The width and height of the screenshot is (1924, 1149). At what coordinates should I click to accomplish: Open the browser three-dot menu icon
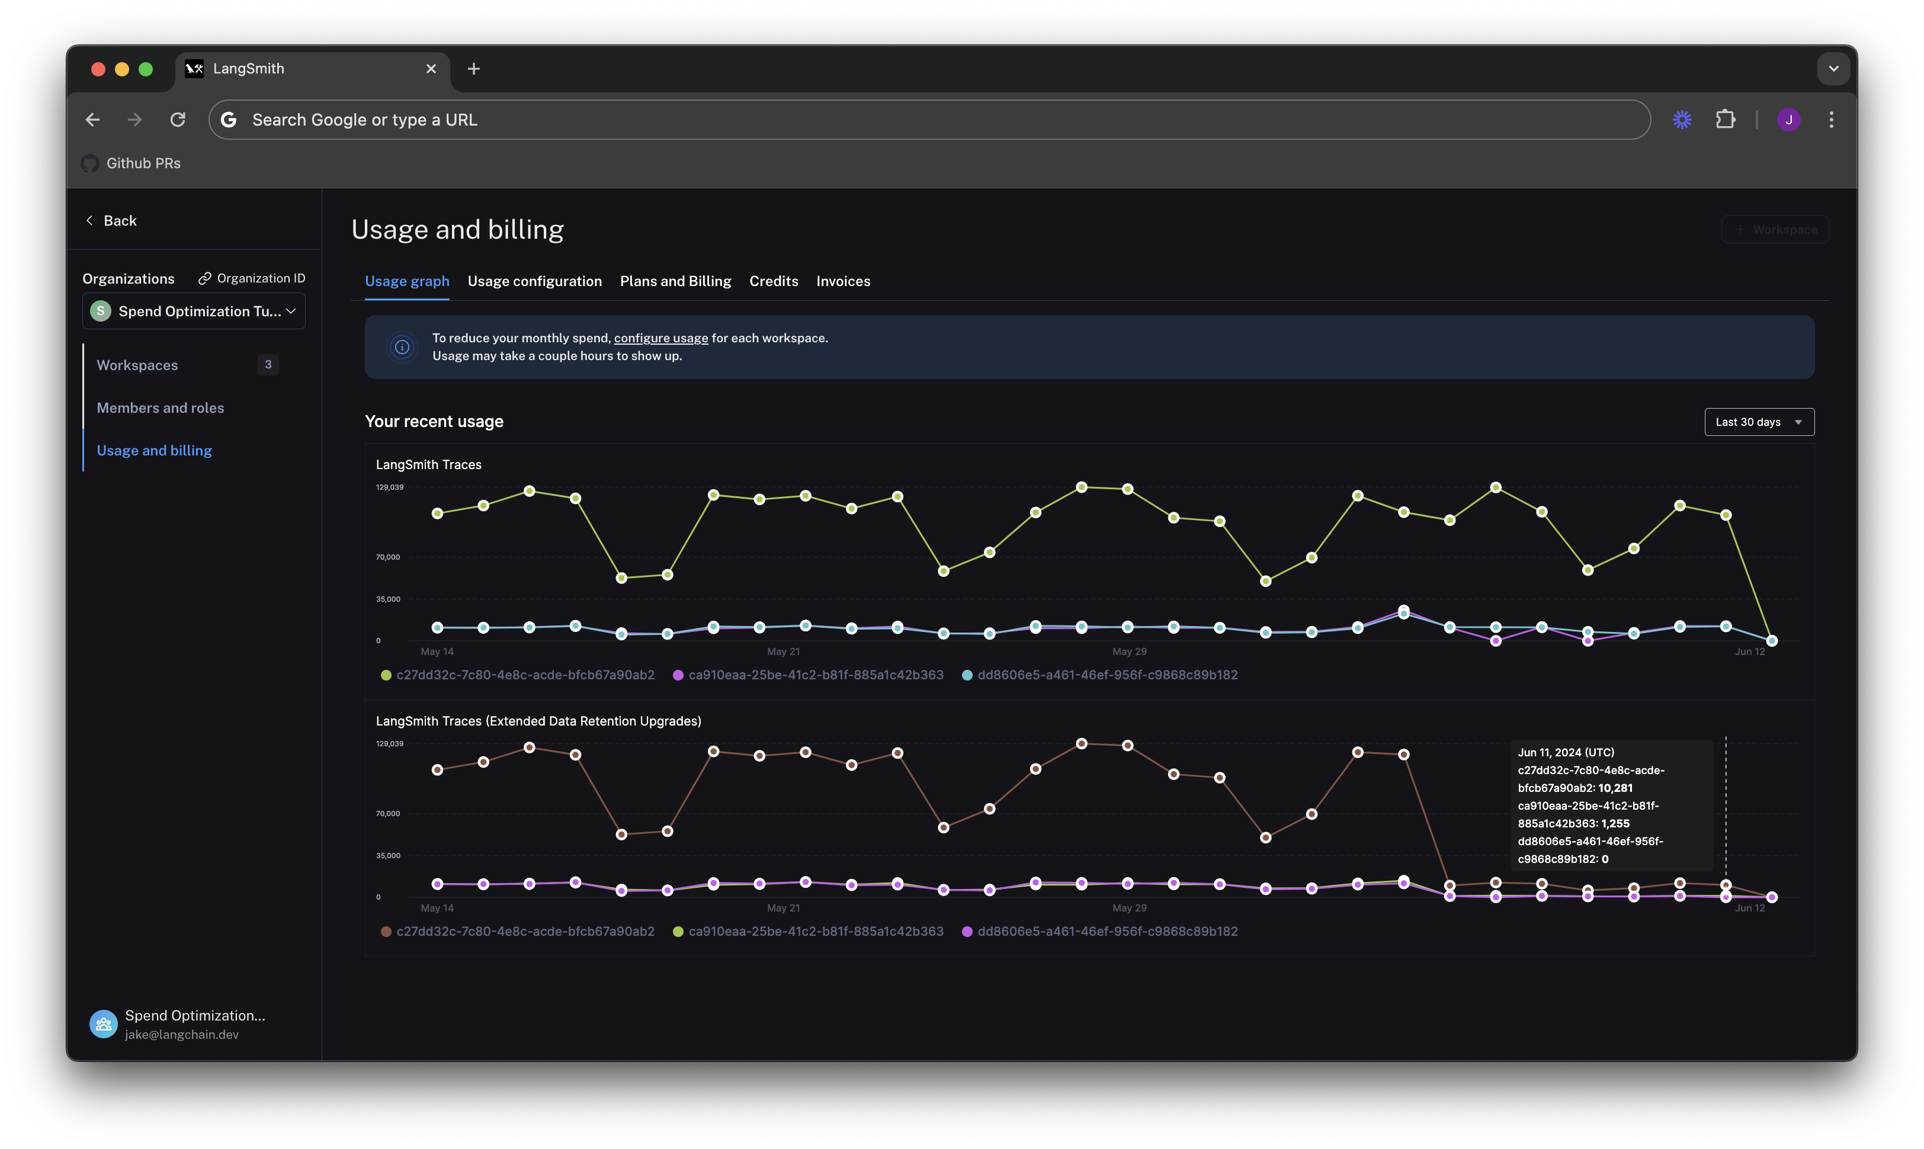coord(1831,119)
